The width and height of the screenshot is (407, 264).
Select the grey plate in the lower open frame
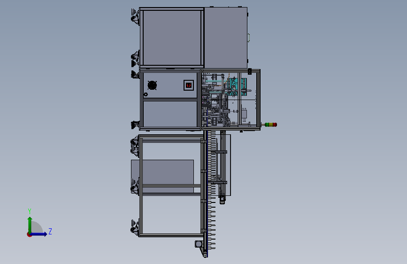coord(162,176)
